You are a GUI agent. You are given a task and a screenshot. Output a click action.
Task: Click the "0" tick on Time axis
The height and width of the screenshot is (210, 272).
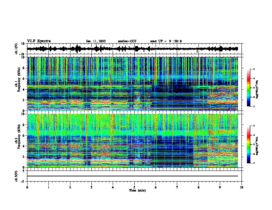(27, 187)
